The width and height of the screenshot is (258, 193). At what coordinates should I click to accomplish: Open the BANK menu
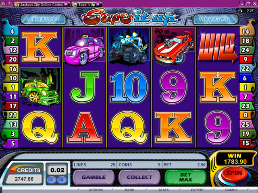click(130, 190)
